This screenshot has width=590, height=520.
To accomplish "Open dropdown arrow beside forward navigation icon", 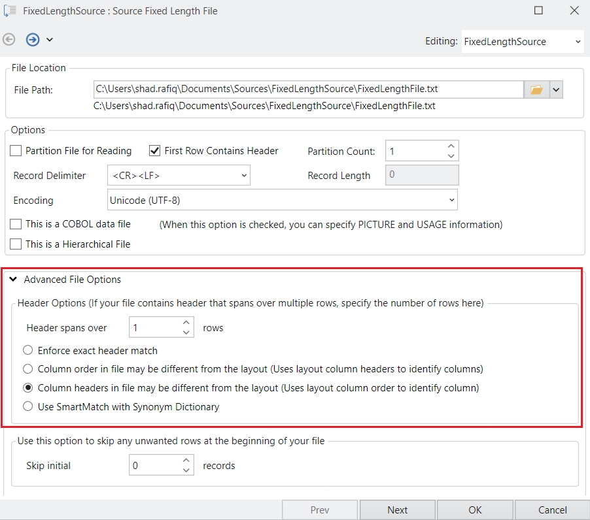I will 50,40.
